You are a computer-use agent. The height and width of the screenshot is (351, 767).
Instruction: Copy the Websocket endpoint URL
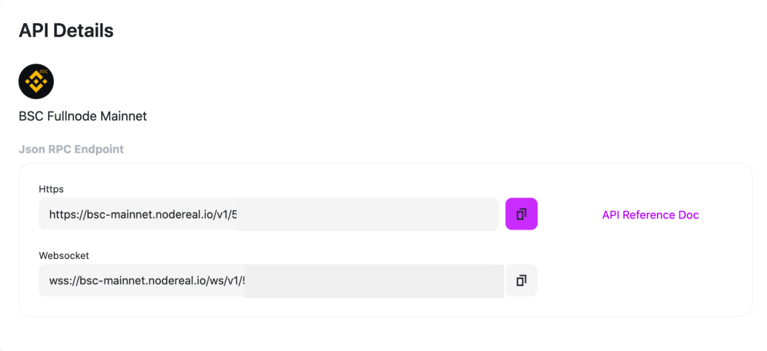(521, 281)
